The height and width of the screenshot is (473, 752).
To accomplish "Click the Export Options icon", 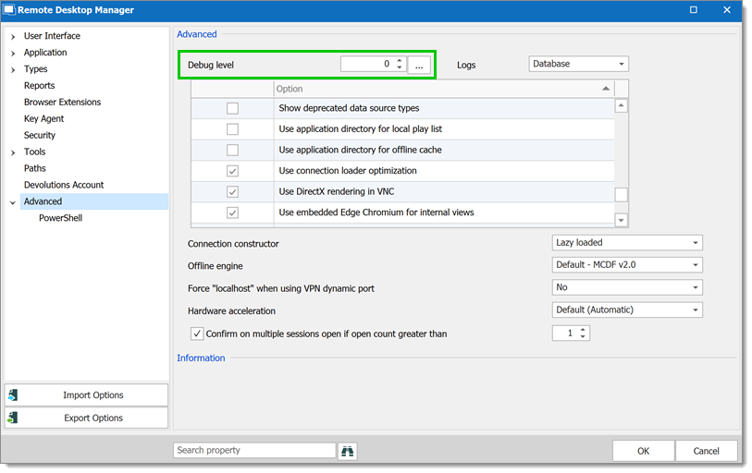I will (13, 418).
